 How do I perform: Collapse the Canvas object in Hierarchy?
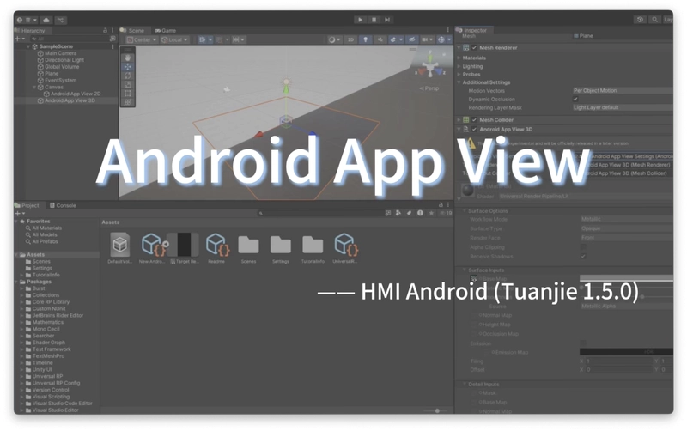coord(34,88)
